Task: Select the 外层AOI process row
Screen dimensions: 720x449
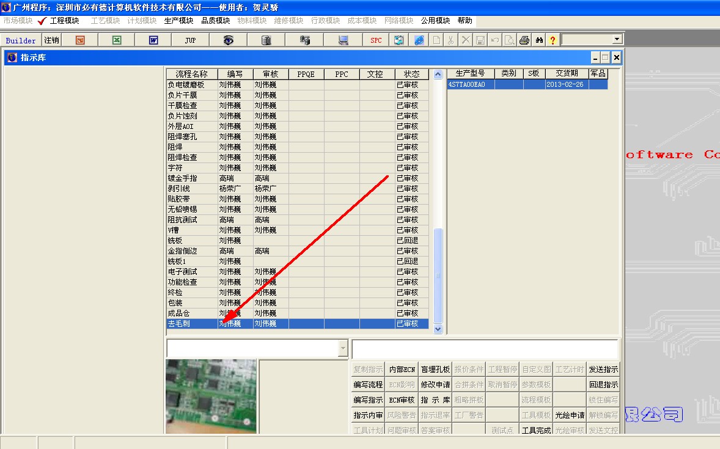Action: pos(298,126)
